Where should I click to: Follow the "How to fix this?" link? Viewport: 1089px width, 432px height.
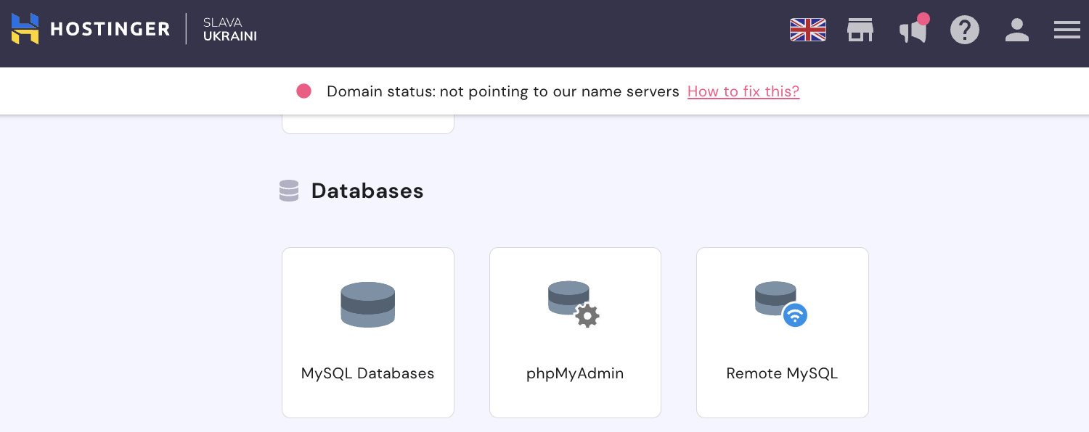pos(743,91)
